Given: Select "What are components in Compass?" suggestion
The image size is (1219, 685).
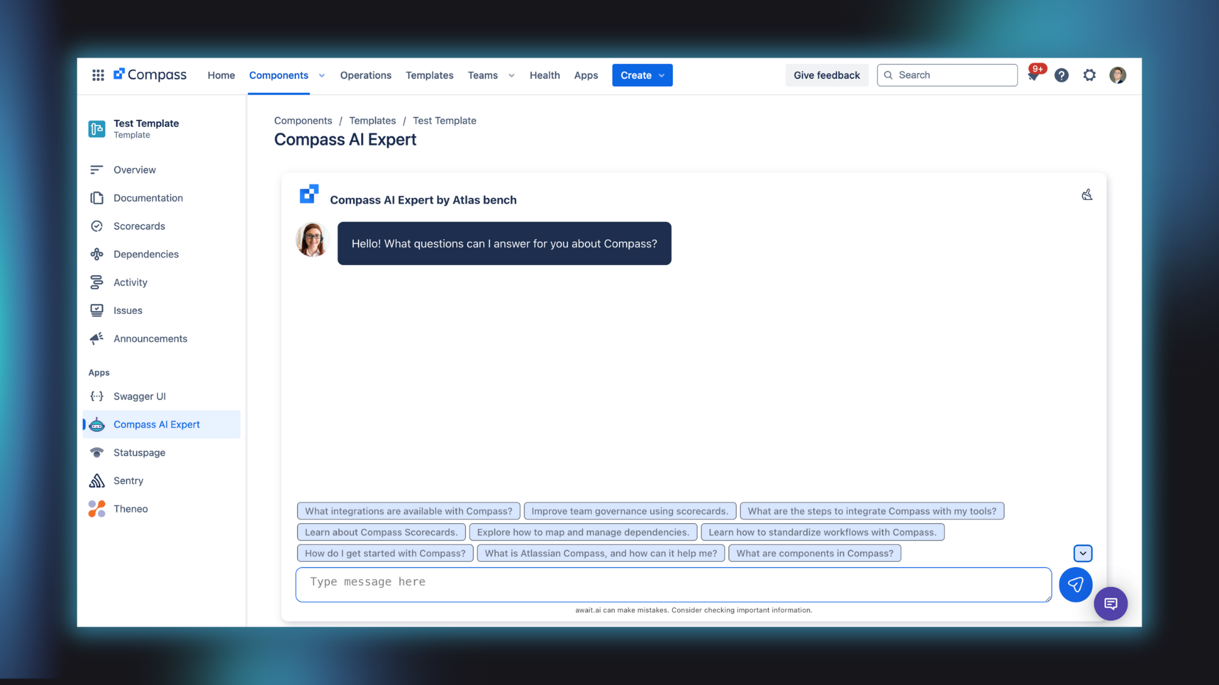Looking at the screenshot, I should (x=815, y=553).
